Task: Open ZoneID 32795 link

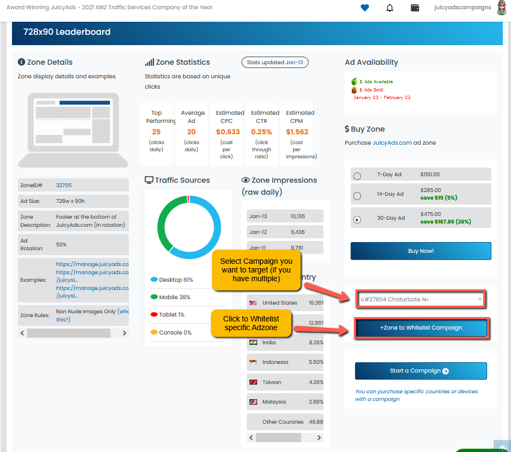Action: 64,185
